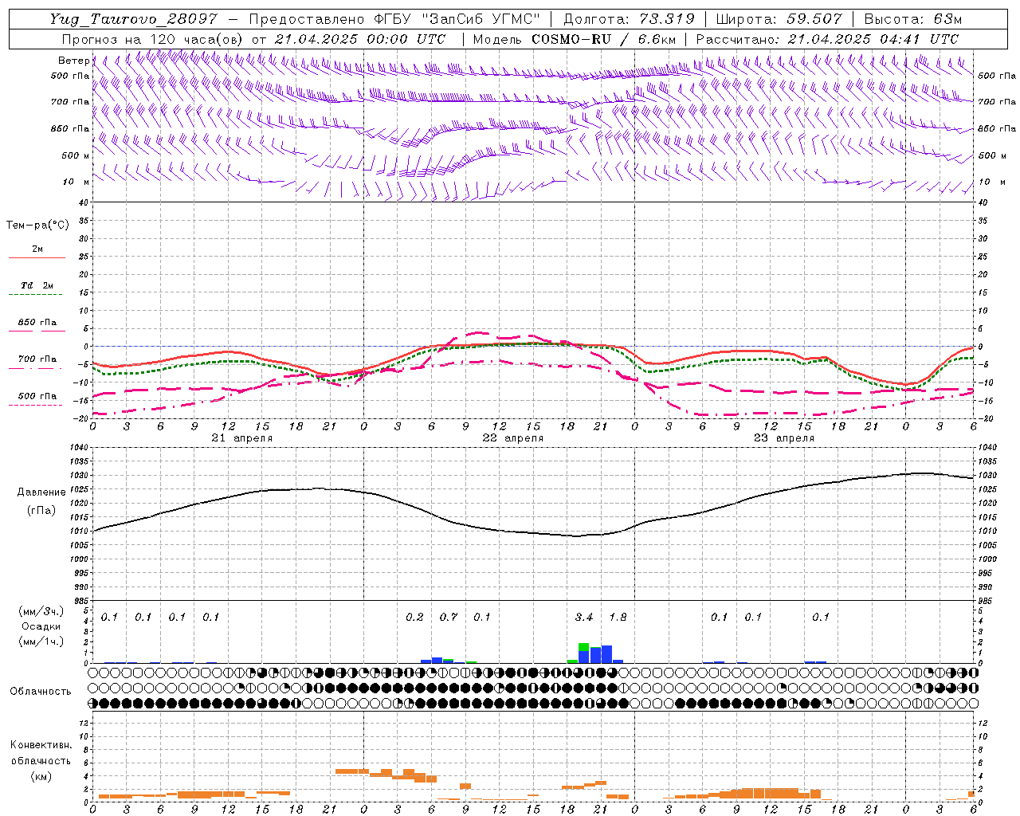Click the '3.4' precipitation total value

[x=584, y=618]
